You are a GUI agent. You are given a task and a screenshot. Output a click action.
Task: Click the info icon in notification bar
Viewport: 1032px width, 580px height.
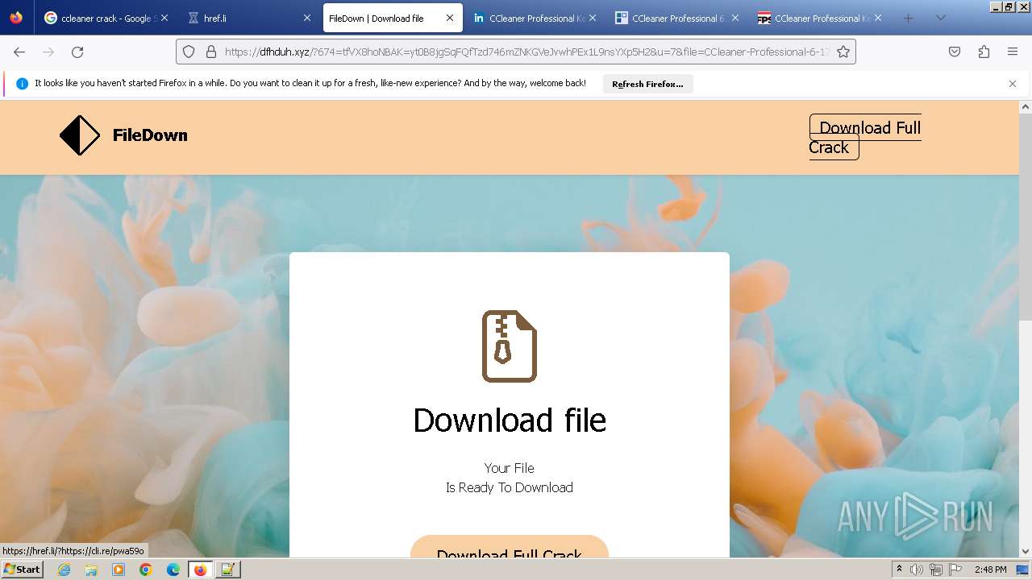coord(22,84)
